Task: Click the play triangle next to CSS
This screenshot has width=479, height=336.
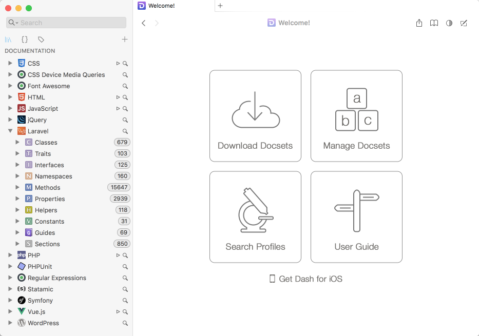Action: [x=118, y=64]
